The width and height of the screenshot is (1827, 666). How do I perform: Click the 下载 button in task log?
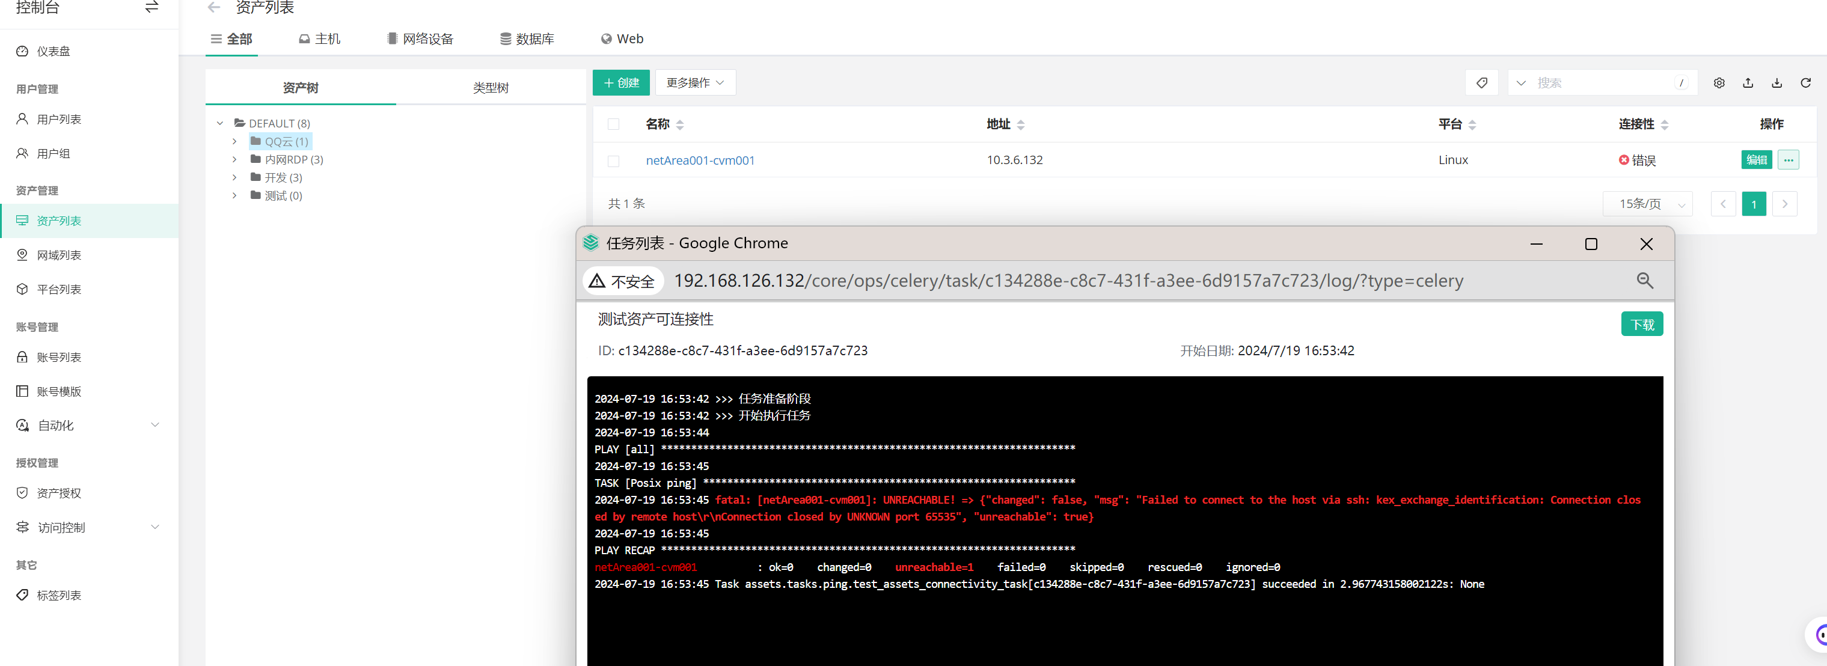coord(1641,325)
